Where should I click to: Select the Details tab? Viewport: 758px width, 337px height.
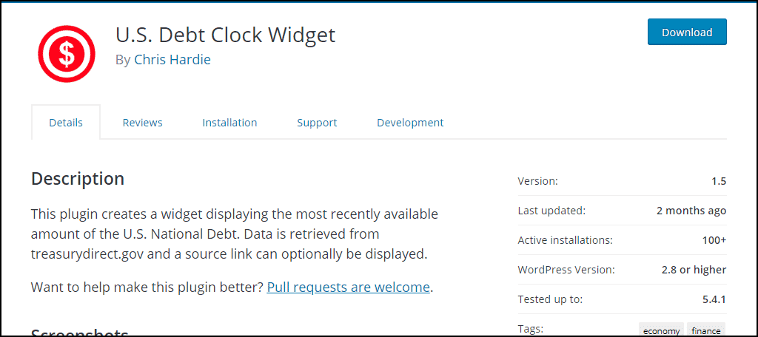pyautogui.click(x=66, y=122)
